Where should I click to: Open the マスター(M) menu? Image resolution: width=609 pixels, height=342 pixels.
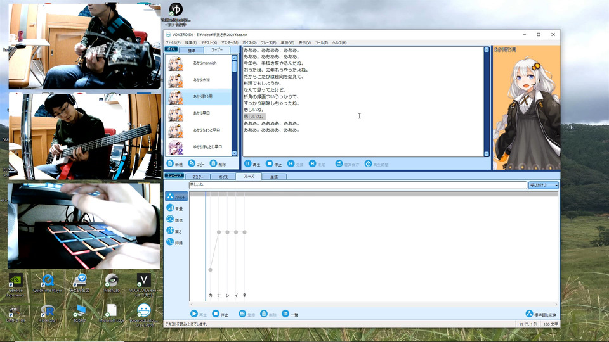230,42
